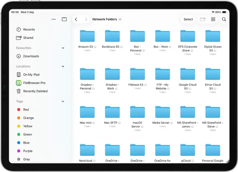Open Shared in the sidebar
238x172 pixels.
(x=28, y=38)
